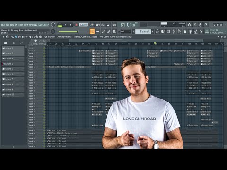The image size is (227, 170).
Task: Click the microphone recording icon
Action: point(200,25)
